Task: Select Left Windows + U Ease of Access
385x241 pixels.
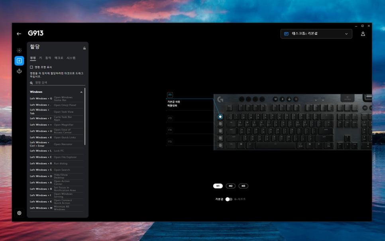Action: 57,131
